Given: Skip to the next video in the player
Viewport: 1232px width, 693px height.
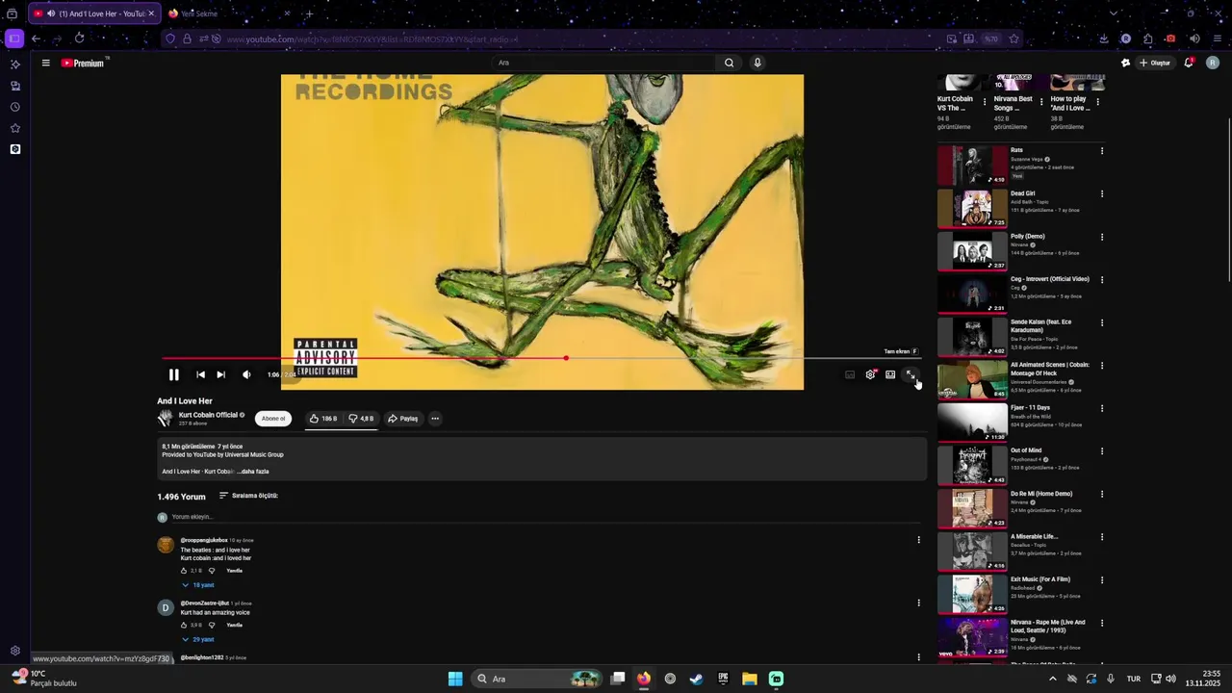Looking at the screenshot, I should pyautogui.click(x=220, y=374).
